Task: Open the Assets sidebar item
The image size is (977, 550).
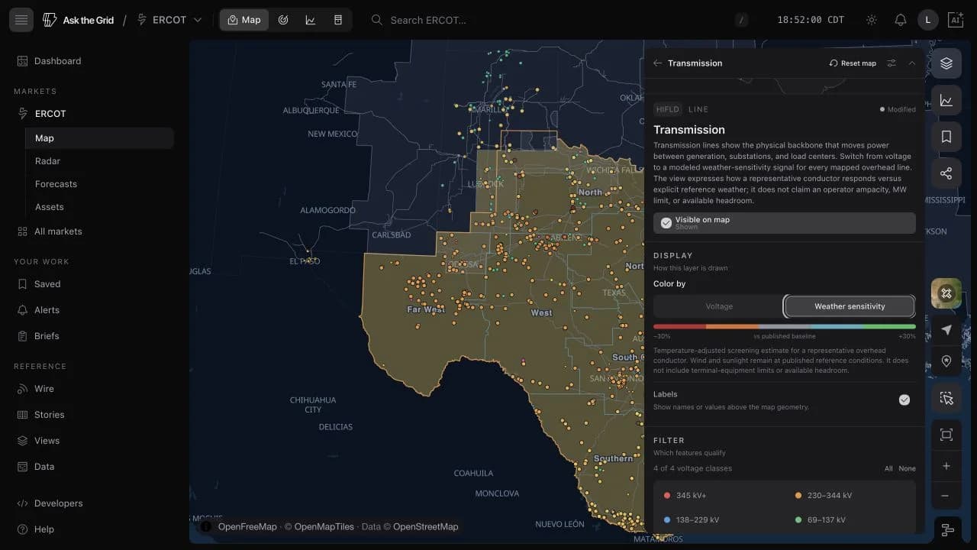Action: click(99, 207)
